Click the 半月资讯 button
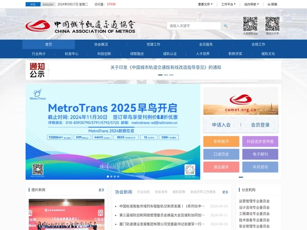 tap(260, 167)
